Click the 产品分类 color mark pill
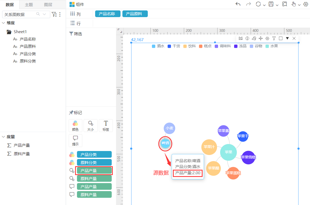Viewport: 310px width, 205px height. (94, 154)
